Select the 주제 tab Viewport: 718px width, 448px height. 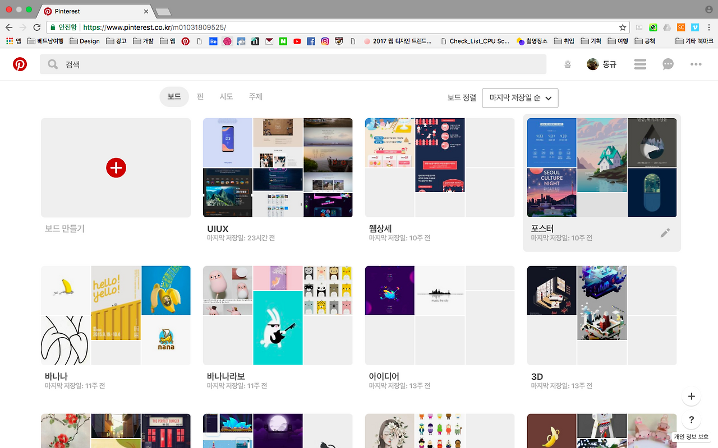[x=255, y=96]
